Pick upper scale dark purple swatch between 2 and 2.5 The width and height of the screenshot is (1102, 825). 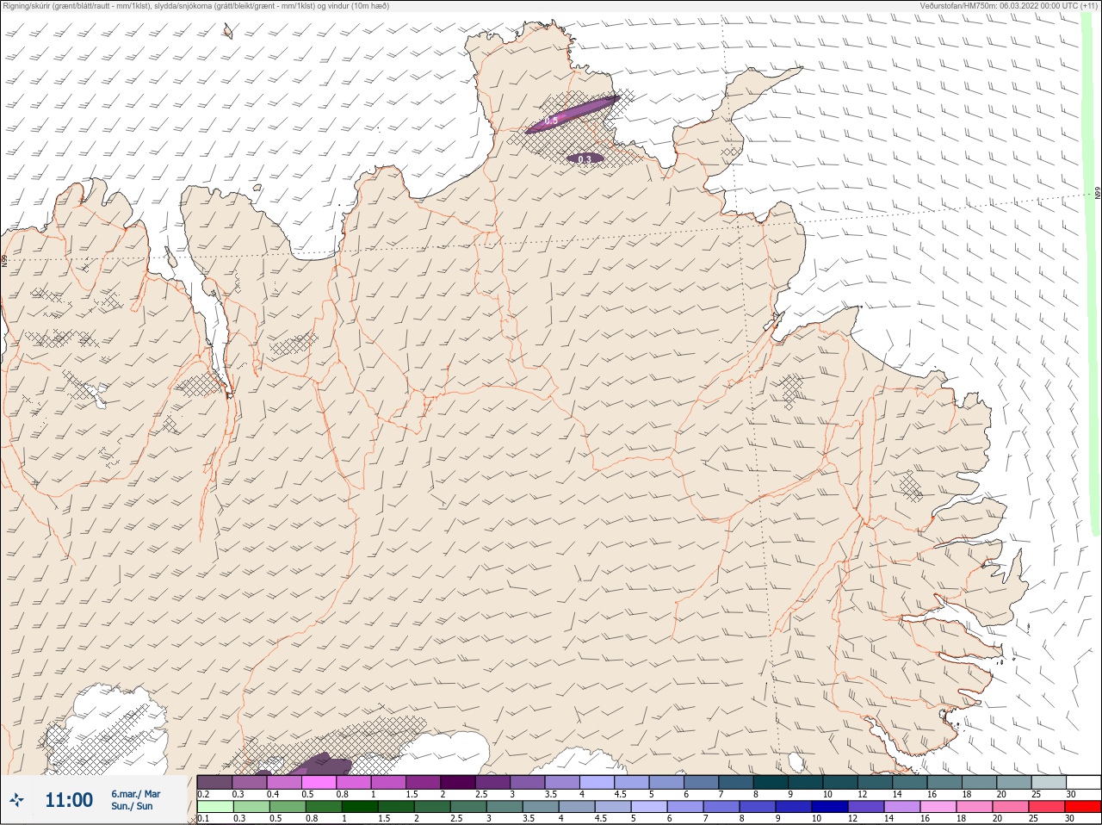click(458, 782)
